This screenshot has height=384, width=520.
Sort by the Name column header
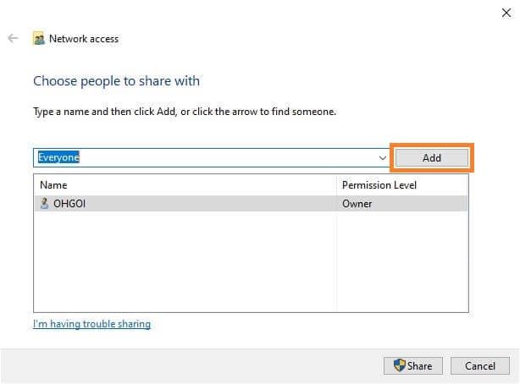coord(53,184)
